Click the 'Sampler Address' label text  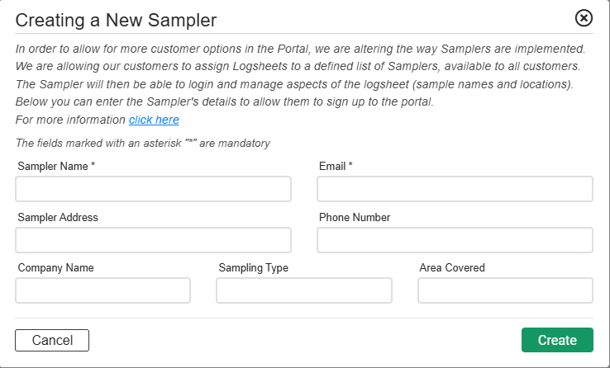click(x=58, y=218)
